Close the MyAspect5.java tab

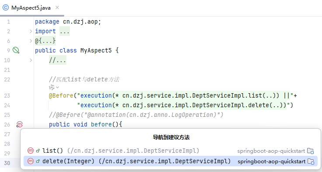pos(57,7)
